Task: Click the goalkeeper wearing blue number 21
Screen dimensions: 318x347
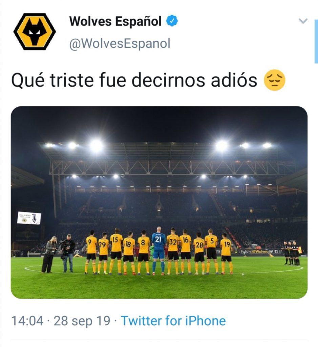Action: click(159, 251)
